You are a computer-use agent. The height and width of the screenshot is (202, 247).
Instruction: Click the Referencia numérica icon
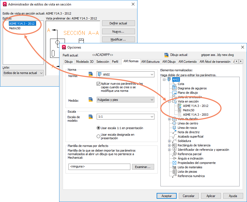point(174,176)
